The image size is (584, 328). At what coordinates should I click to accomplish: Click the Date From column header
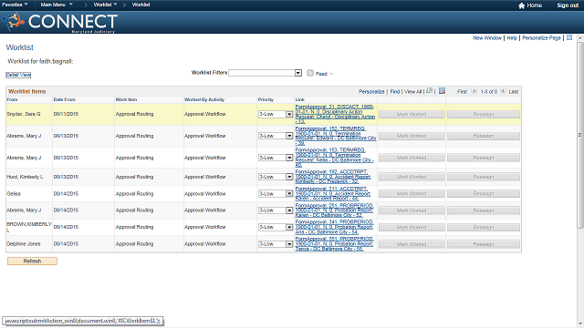tap(65, 99)
